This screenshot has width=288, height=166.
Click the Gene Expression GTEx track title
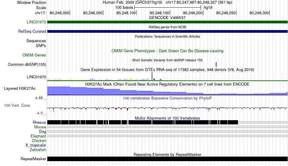coord(167,70)
